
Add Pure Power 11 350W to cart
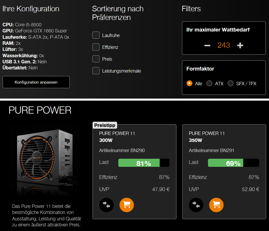(x=216, y=205)
